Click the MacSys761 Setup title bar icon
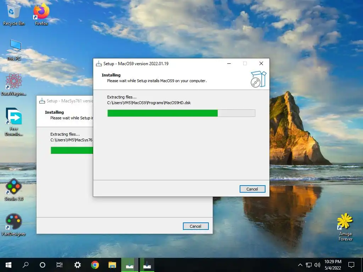Image resolution: width=363 pixels, height=272 pixels. pos(42,101)
